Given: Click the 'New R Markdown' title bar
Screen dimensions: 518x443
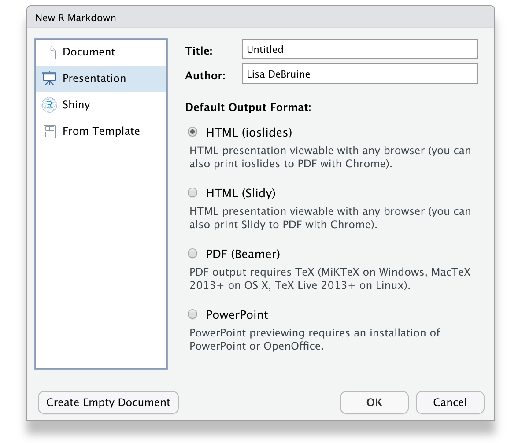Looking at the screenshot, I should 261,18.
